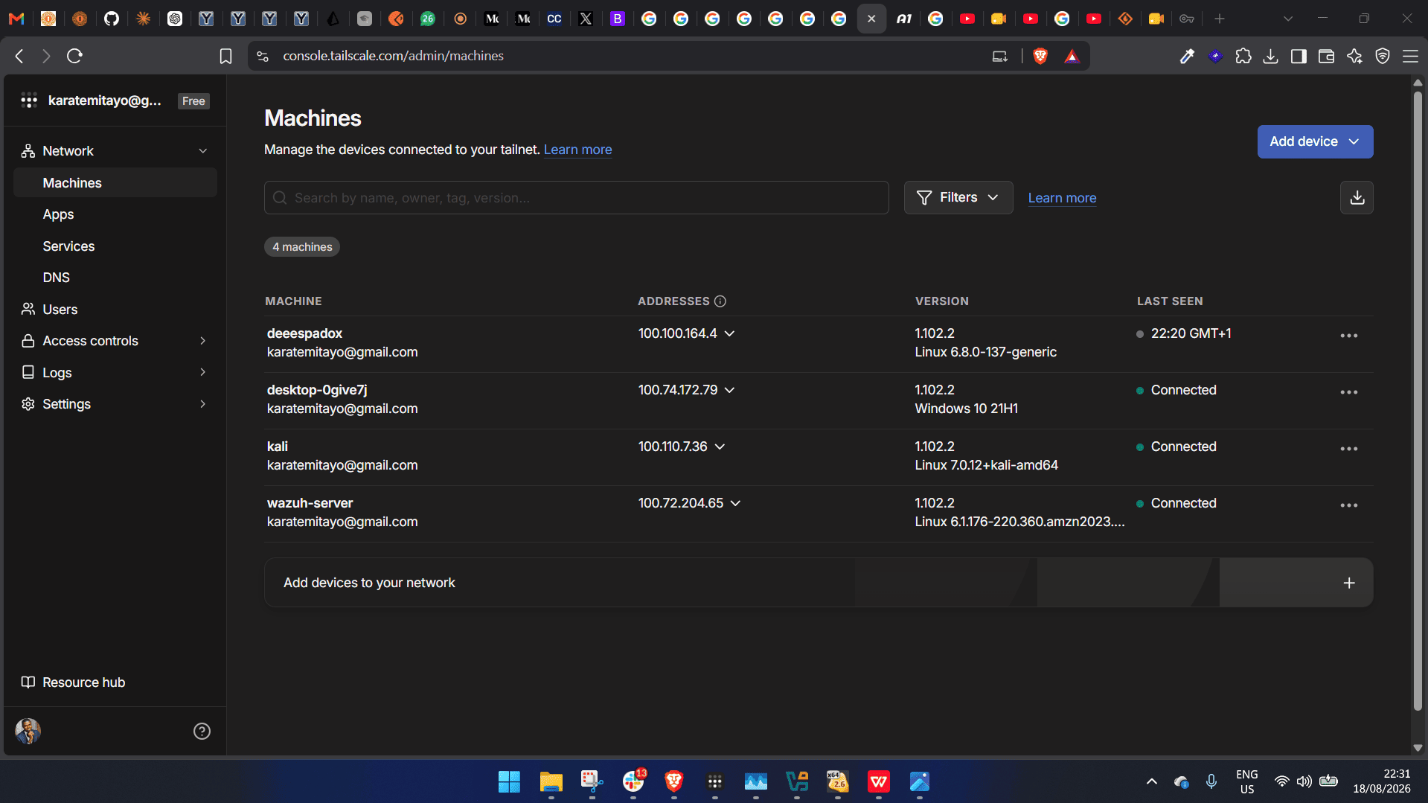The height and width of the screenshot is (803, 1428).
Task: Click the machine search input field
Action: pos(577,198)
